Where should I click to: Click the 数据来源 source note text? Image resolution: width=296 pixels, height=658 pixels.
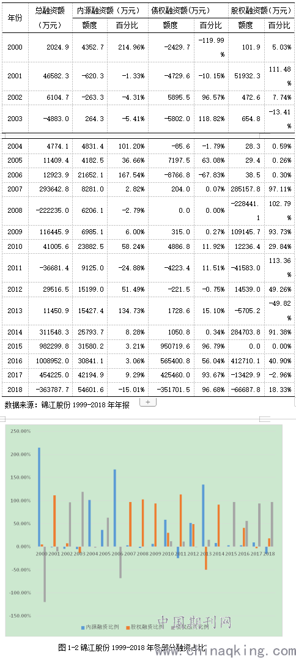click(x=67, y=405)
